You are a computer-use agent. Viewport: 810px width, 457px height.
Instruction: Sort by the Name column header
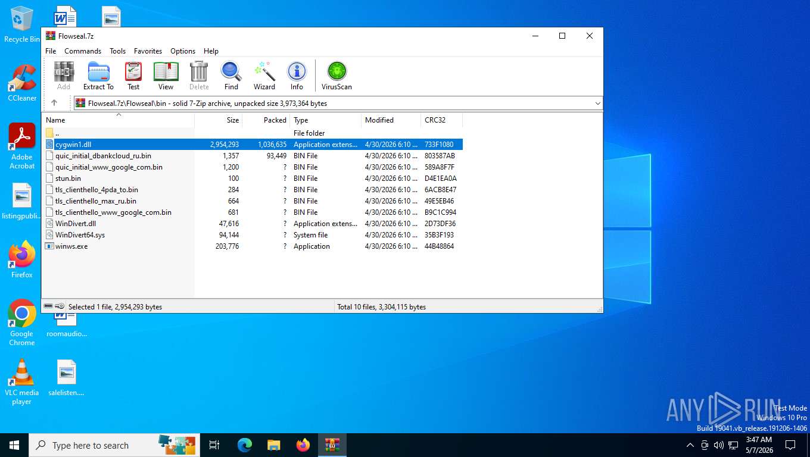(118, 120)
